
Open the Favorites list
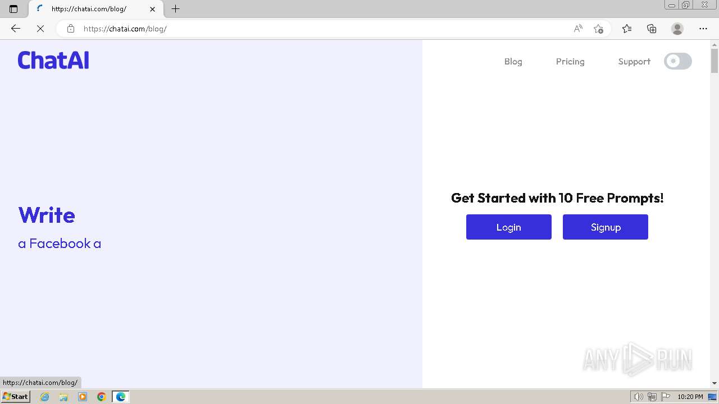click(627, 29)
